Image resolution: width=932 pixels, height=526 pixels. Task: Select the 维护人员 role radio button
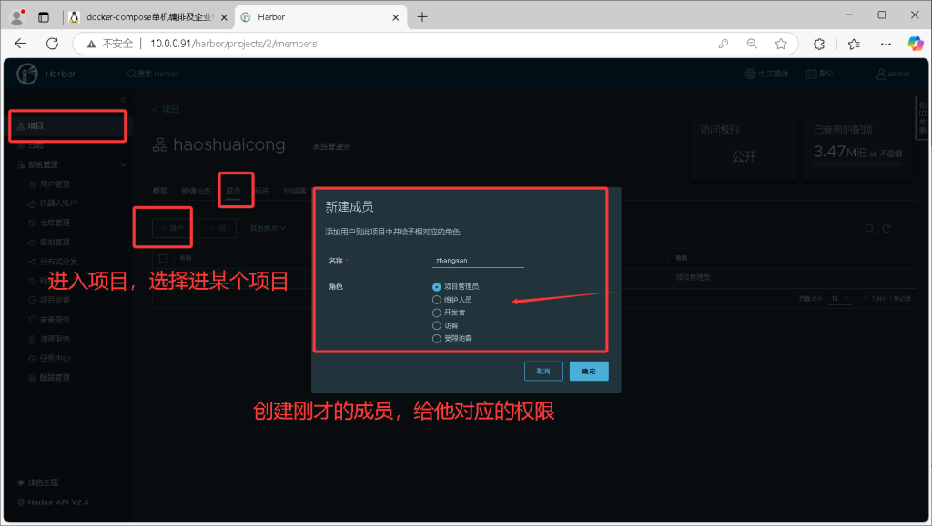coord(437,300)
